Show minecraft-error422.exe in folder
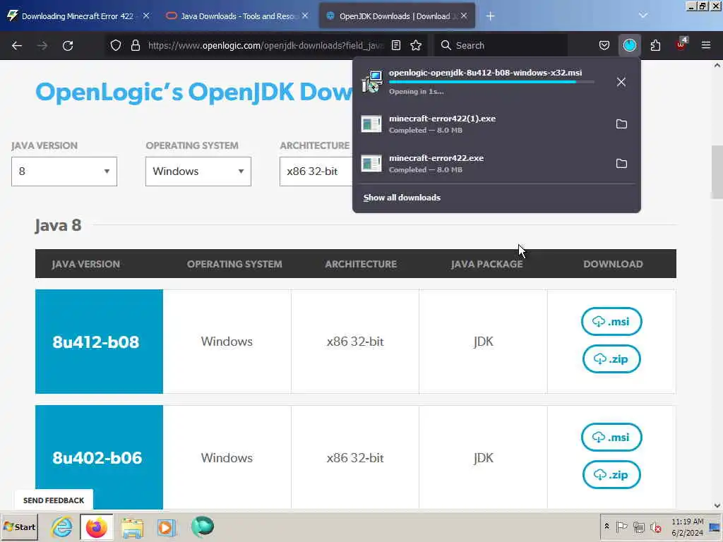 click(621, 164)
